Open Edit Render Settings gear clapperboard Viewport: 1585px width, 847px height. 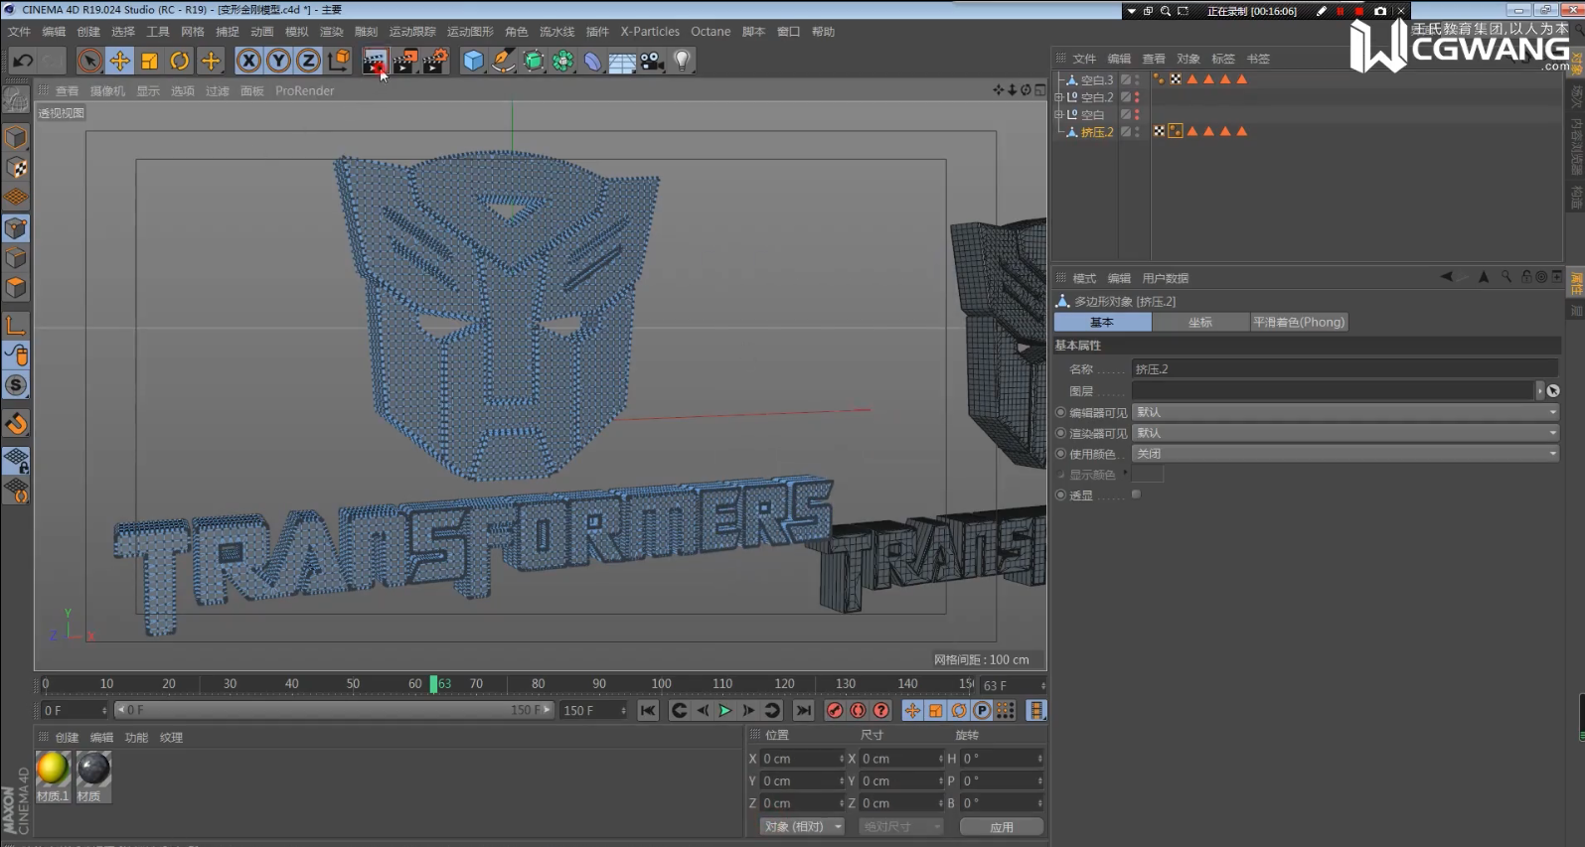pyautogui.click(x=435, y=61)
